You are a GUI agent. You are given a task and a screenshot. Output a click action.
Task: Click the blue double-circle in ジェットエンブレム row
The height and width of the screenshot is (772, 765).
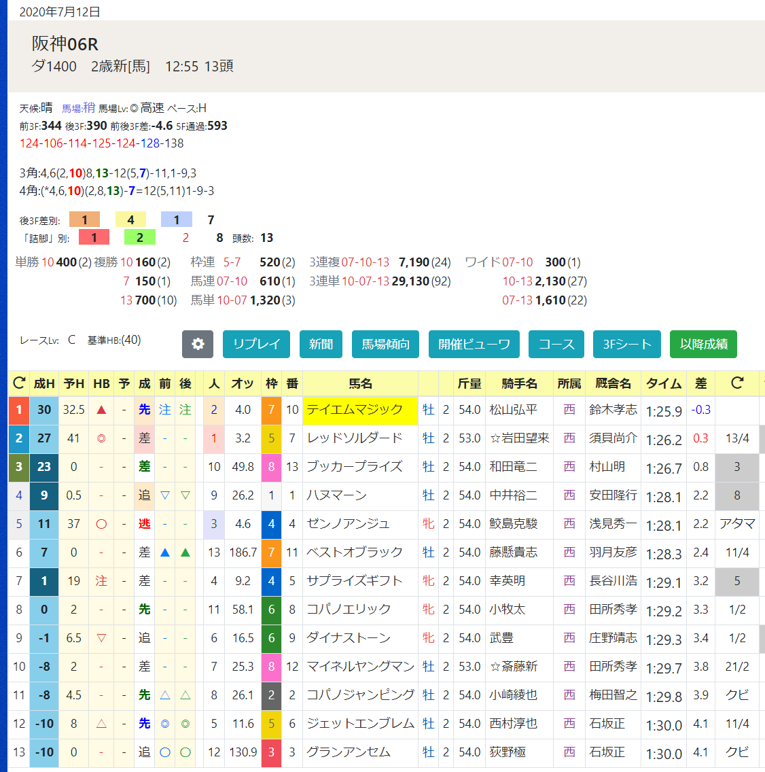click(165, 724)
